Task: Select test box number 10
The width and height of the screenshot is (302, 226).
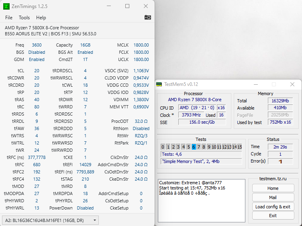Action: click(214, 147)
